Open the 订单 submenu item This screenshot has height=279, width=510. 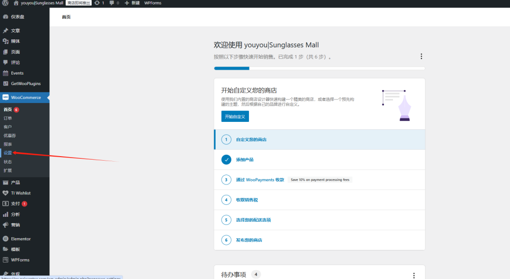(x=7, y=118)
